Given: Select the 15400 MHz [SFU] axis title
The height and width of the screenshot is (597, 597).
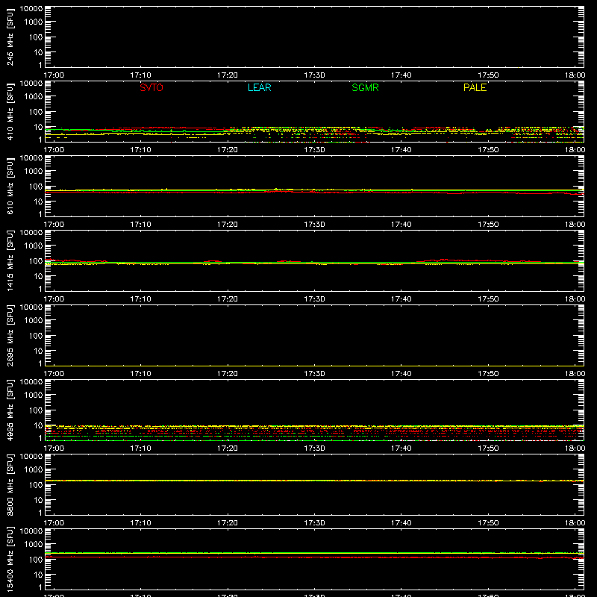Looking at the screenshot, I should pyautogui.click(x=10, y=559).
